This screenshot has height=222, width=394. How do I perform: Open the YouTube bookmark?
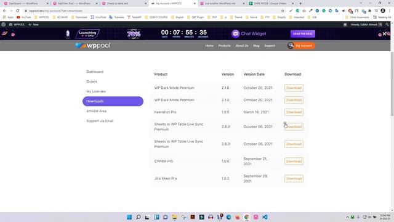coord(24,17)
